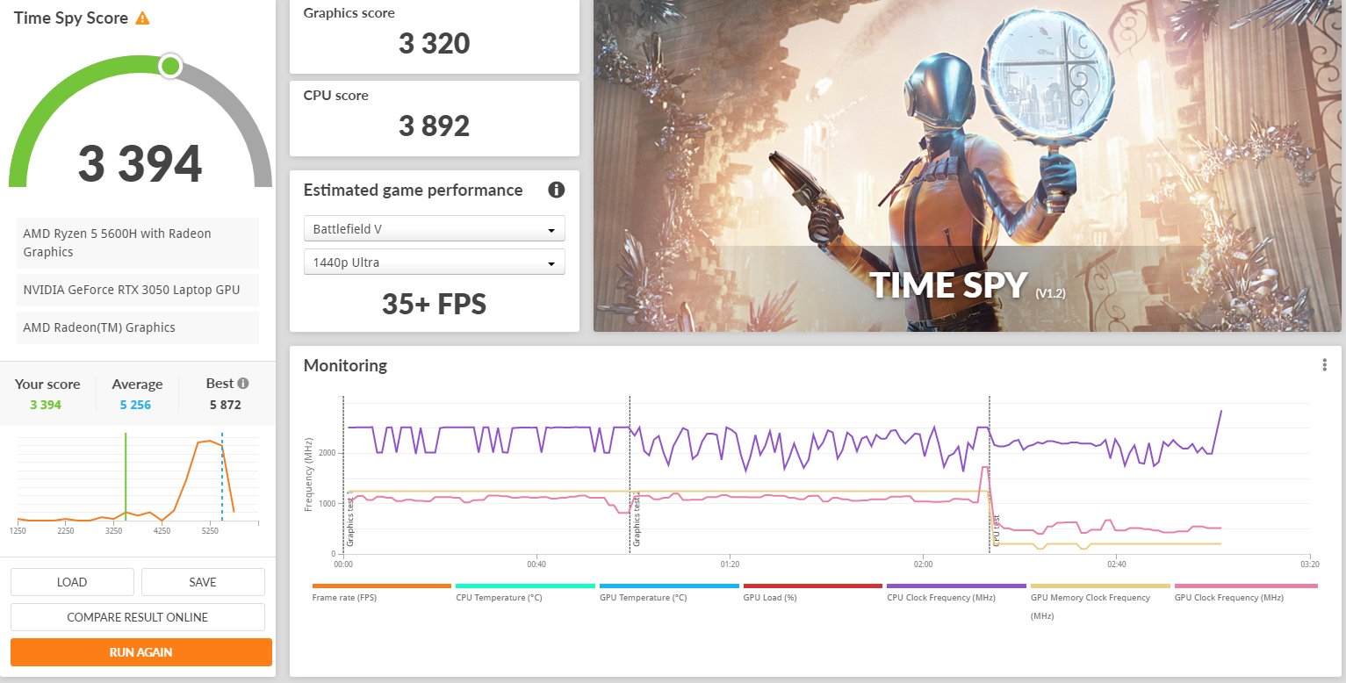Toggle the CPU Clock Frequency legend entry
The width and height of the screenshot is (1346, 683).
[956, 593]
